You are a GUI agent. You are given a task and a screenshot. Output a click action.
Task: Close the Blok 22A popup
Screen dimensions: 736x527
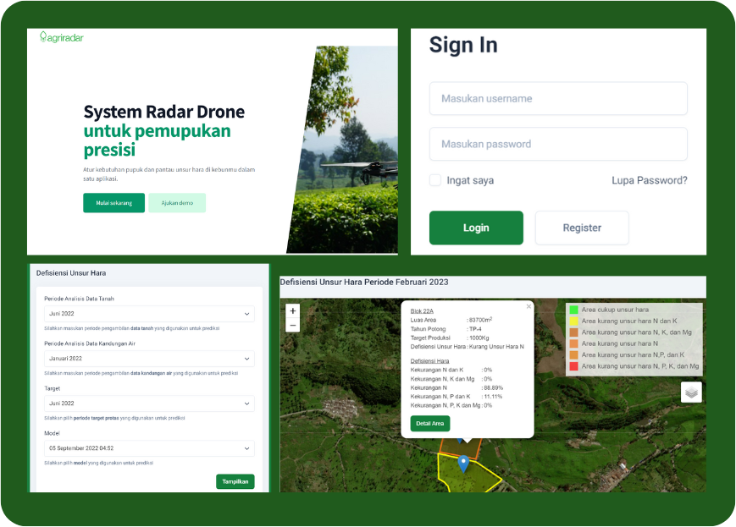528,307
